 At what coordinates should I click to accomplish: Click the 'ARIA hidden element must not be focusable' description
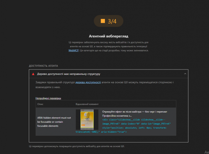(x=54, y=122)
